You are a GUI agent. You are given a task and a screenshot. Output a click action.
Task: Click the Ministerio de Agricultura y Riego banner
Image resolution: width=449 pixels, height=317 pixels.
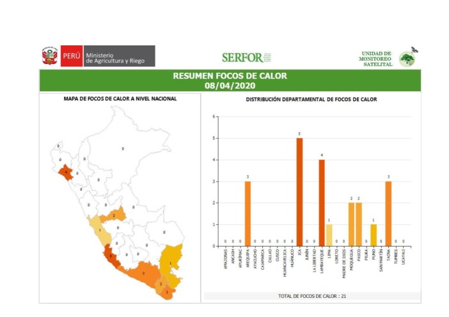(119, 56)
